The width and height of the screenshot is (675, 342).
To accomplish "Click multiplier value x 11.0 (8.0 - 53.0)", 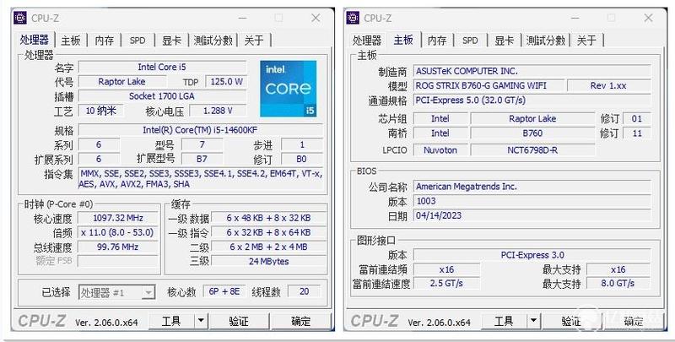I will pyautogui.click(x=118, y=232).
